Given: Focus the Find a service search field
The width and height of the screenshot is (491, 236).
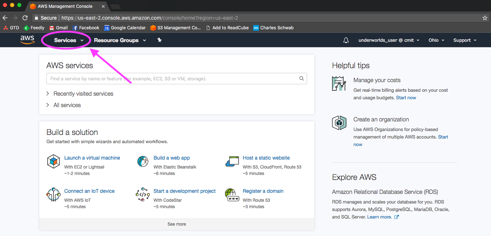Looking at the screenshot, I should pos(177,79).
